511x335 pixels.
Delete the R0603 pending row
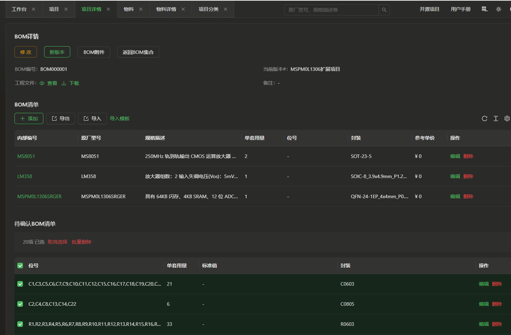point(497,324)
